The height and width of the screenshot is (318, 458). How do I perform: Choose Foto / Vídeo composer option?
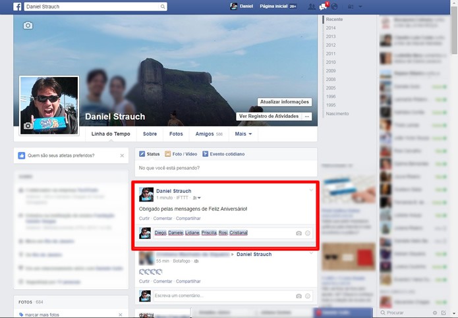point(181,154)
